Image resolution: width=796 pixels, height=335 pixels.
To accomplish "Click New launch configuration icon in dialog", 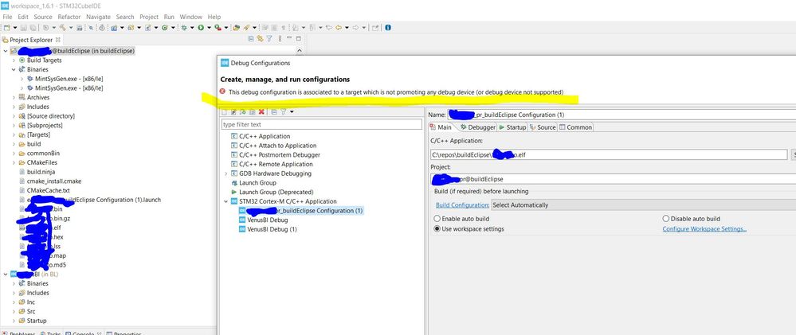I will click(224, 112).
